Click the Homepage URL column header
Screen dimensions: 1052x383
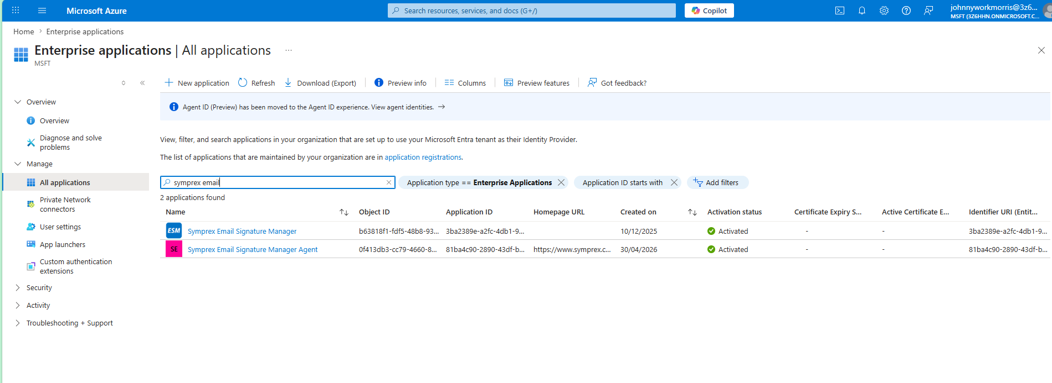coord(559,212)
